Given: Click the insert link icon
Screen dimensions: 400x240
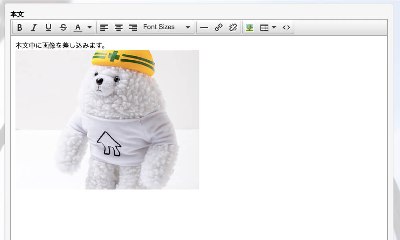Looking at the screenshot, I should 218,28.
